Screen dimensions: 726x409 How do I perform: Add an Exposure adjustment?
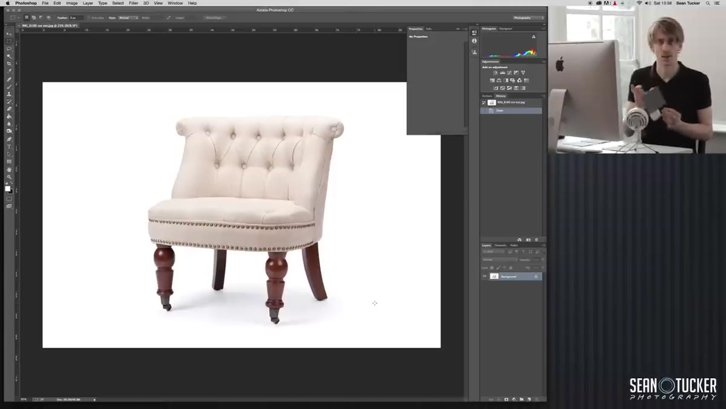(516, 73)
